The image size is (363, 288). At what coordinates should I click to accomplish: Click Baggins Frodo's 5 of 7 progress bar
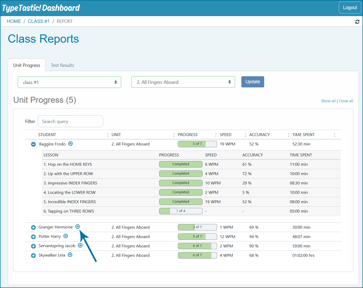point(197,144)
